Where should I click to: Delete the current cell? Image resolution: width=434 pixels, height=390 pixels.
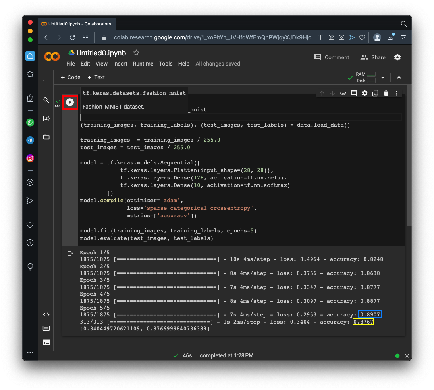click(386, 93)
